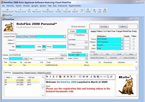The height and width of the screenshot is (102, 145).
Task: Click the CallBacks button
Action: point(123,26)
